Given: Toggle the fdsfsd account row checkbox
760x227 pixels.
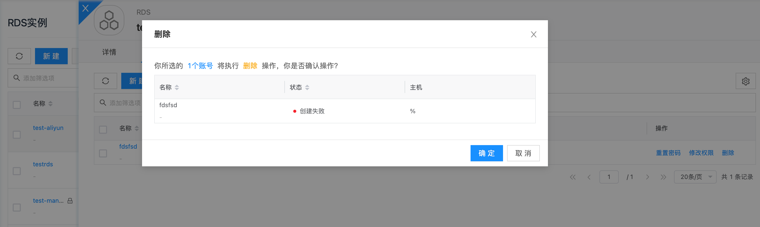Looking at the screenshot, I should point(103,153).
